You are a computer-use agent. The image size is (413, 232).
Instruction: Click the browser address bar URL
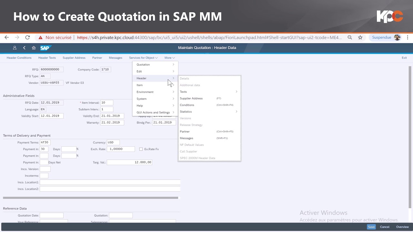tap(210, 37)
